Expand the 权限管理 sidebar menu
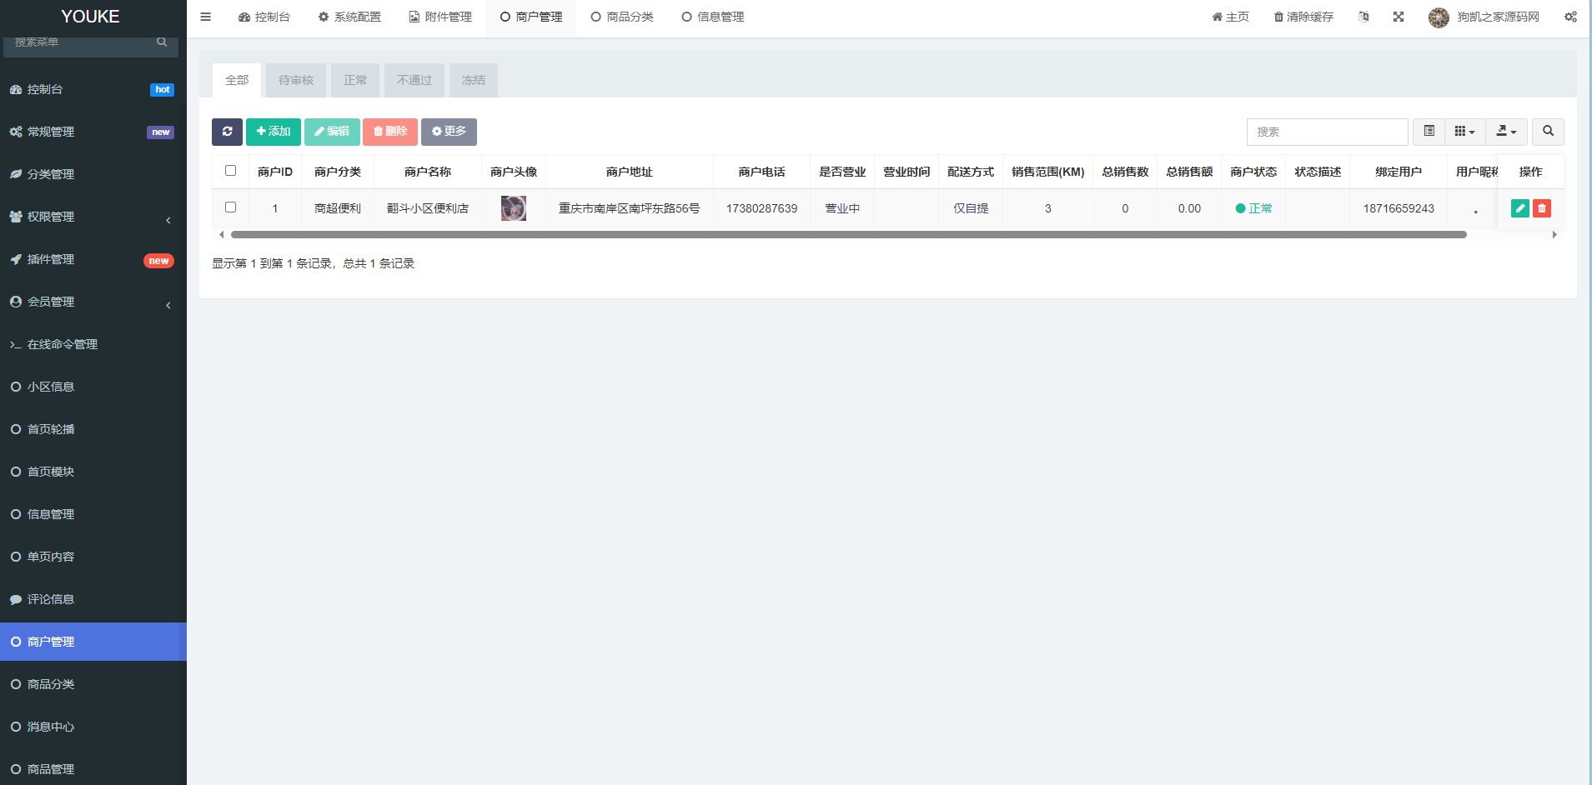Viewport: 1592px width, 785px height. coord(92,217)
